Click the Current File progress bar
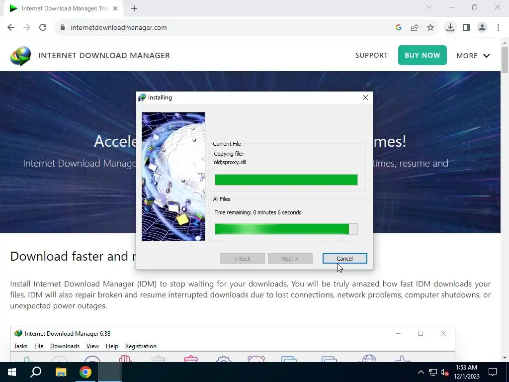Viewport: 509px width, 382px height. (x=286, y=180)
